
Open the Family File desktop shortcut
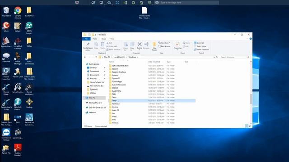point(6,149)
